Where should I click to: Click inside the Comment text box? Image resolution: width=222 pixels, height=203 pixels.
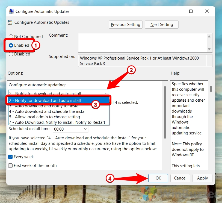pyautogui.click(x=143, y=43)
